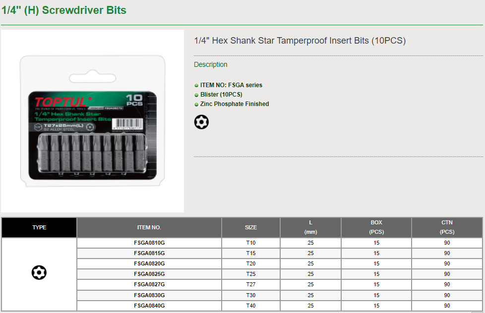Click the CTN (PCS) column header
The width and height of the screenshot is (485, 313).
tap(447, 227)
